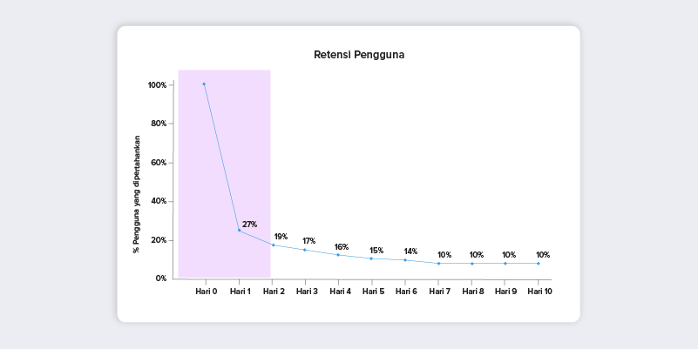
Task: Select the 40% y-axis tick label
Action: click(x=158, y=201)
